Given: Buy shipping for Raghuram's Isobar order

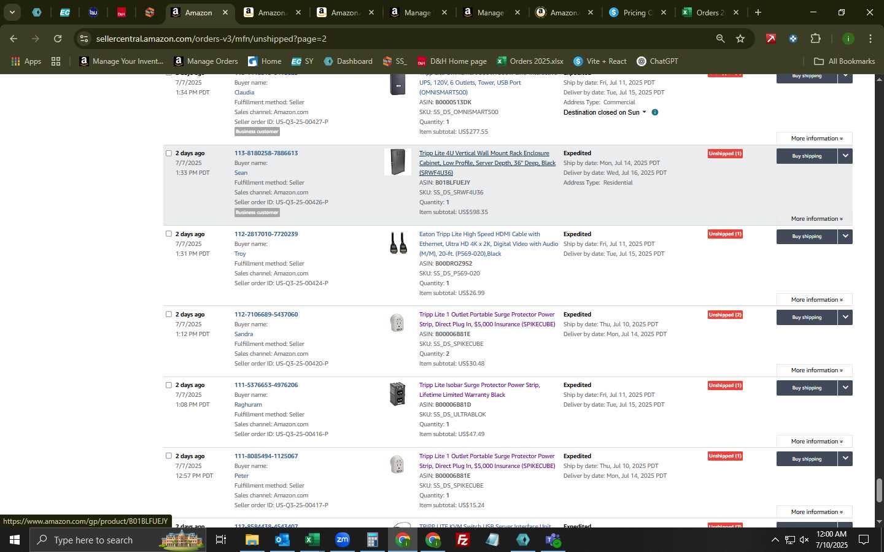Looking at the screenshot, I should pos(807,388).
